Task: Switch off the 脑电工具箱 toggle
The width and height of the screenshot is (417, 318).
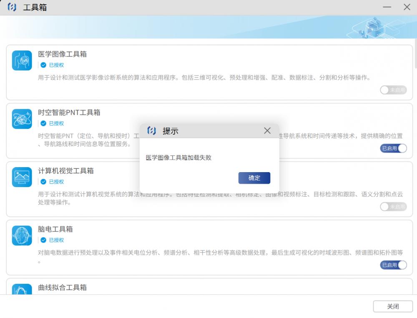Action: point(393,265)
